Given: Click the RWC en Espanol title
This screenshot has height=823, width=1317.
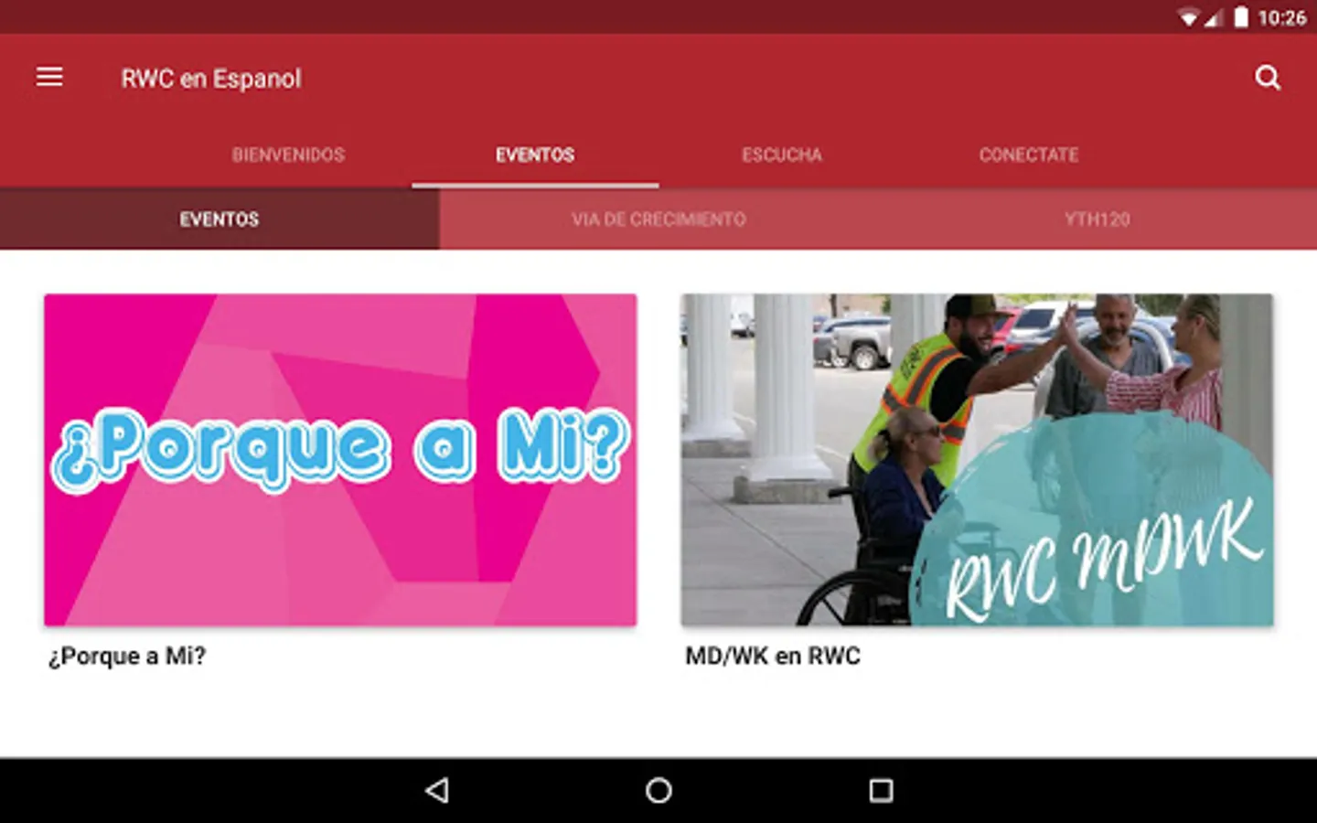Looking at the screenshot, I should click(211, 79).
